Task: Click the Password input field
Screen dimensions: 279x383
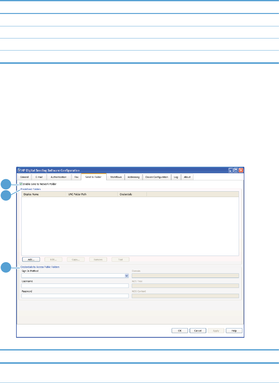Action: 75,296
